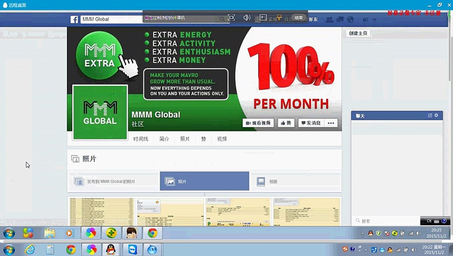Like the page with 赞 button
Viewport: 453px width, 256px height.
286,123
